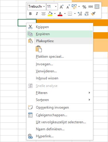The height and width of the screenshot is (142, 108).
Task: Click merge and center icon
Action: (x=97, y=7)
